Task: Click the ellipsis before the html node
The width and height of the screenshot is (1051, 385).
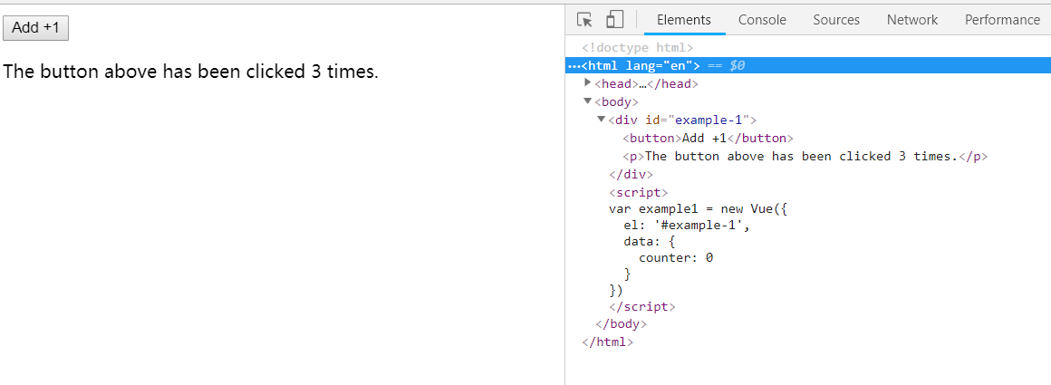Action: 574,65
